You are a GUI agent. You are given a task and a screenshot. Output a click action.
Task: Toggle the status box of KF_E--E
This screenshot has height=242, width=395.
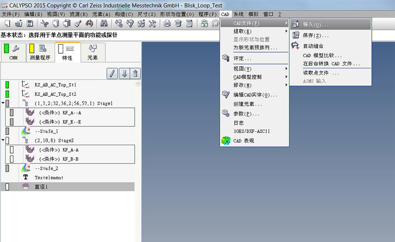tap(11, 122)
